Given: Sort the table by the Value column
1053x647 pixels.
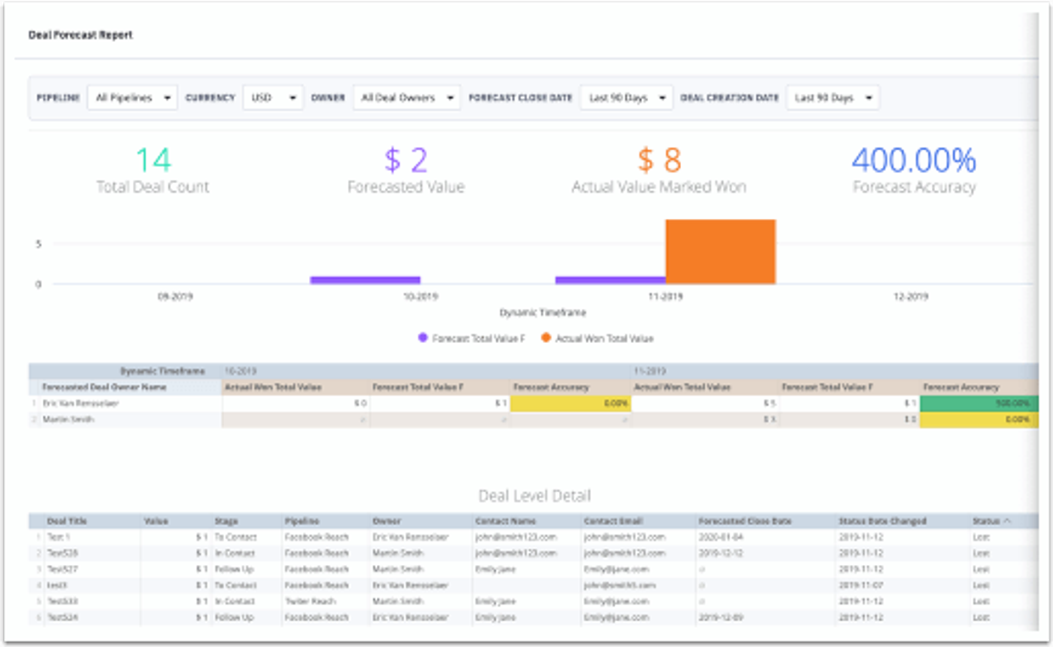Looking at the screenshot, I should pyautogui.click(x=156, y=521).
